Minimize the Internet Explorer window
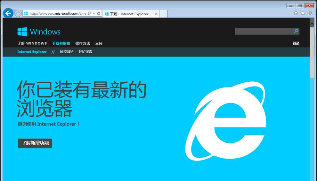Image resolution: width=317 pixels, height=181 pixels. [291, 6]
